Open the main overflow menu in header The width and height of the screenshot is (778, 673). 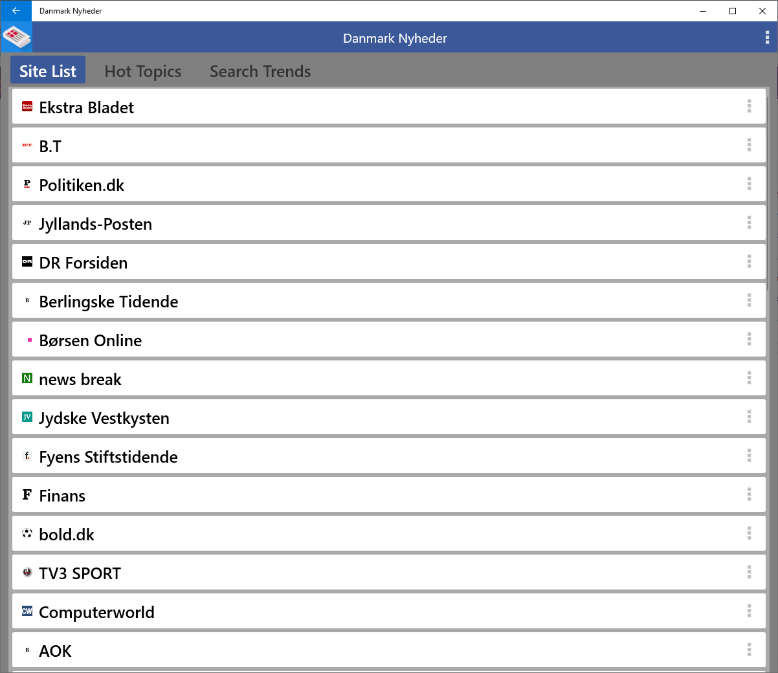pos(767,38)
